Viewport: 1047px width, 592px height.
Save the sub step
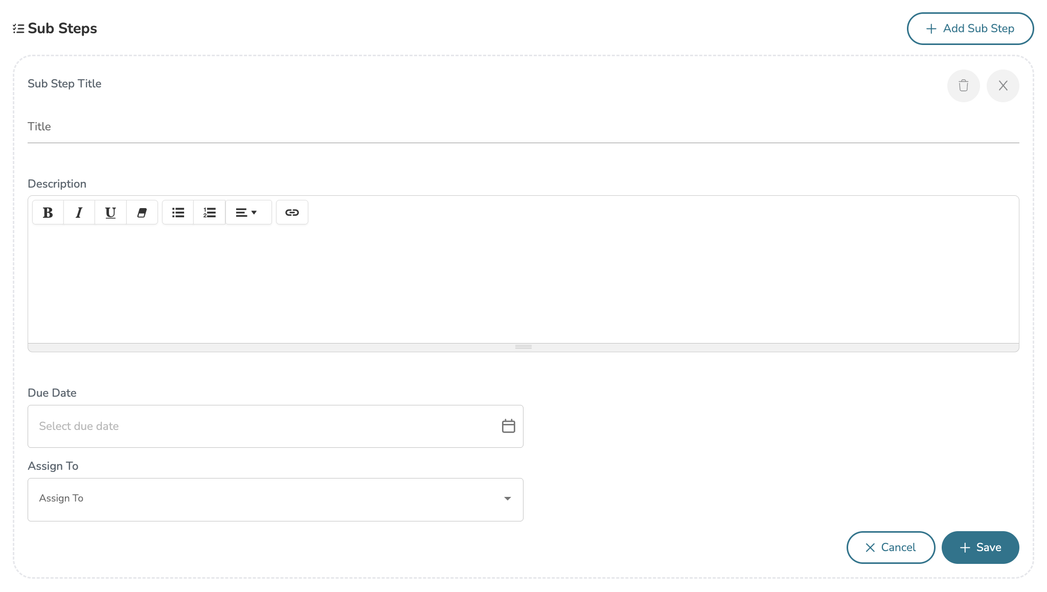980,548
